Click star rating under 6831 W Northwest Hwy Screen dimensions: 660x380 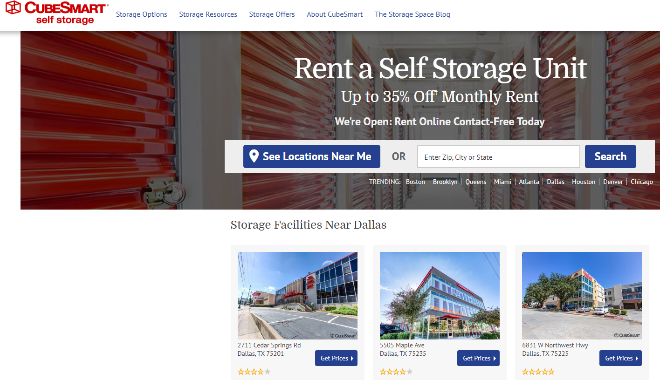pos(538,372)
